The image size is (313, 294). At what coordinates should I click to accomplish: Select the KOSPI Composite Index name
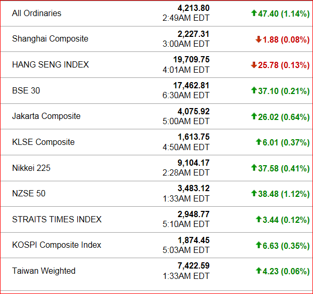[57, 245]
